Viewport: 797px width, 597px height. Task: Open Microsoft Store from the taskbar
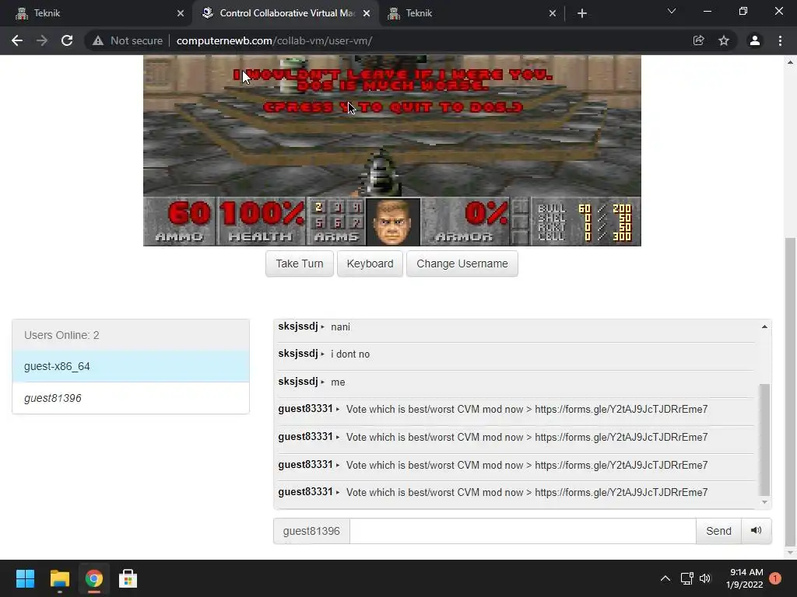pyautogui.click(x=128, y=578)
